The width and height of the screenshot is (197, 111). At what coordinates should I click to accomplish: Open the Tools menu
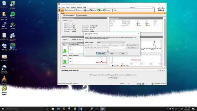coord(68,7)
